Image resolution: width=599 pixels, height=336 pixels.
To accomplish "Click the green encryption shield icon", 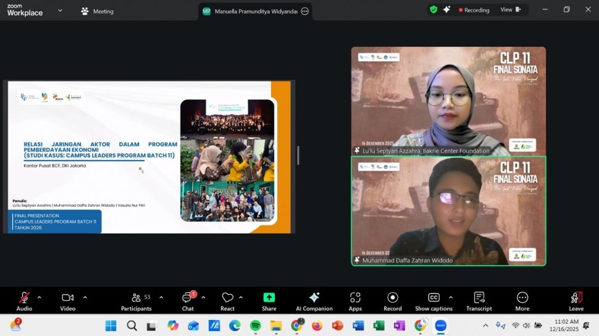I will [434, 10].
